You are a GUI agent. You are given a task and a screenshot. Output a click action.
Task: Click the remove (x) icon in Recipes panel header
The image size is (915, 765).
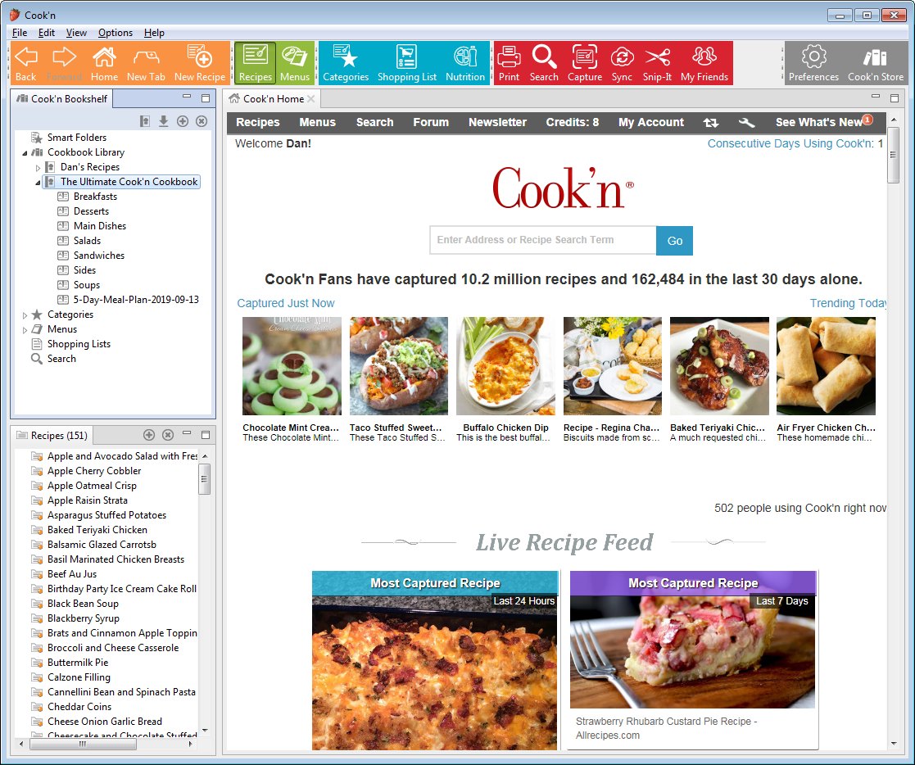pos(168,435)
